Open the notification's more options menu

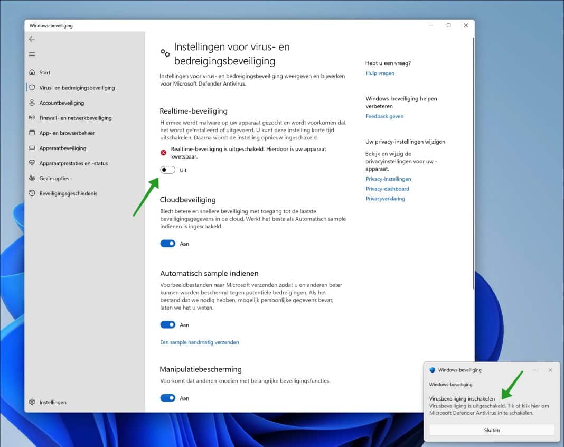coord(535,370)
